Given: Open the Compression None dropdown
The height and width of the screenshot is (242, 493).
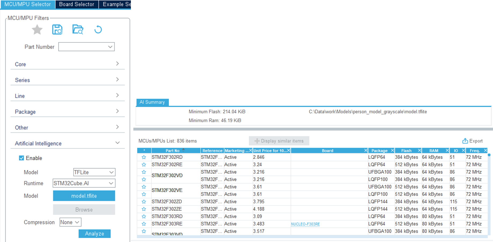Looking at the screenshot, I should pos(70,222).
